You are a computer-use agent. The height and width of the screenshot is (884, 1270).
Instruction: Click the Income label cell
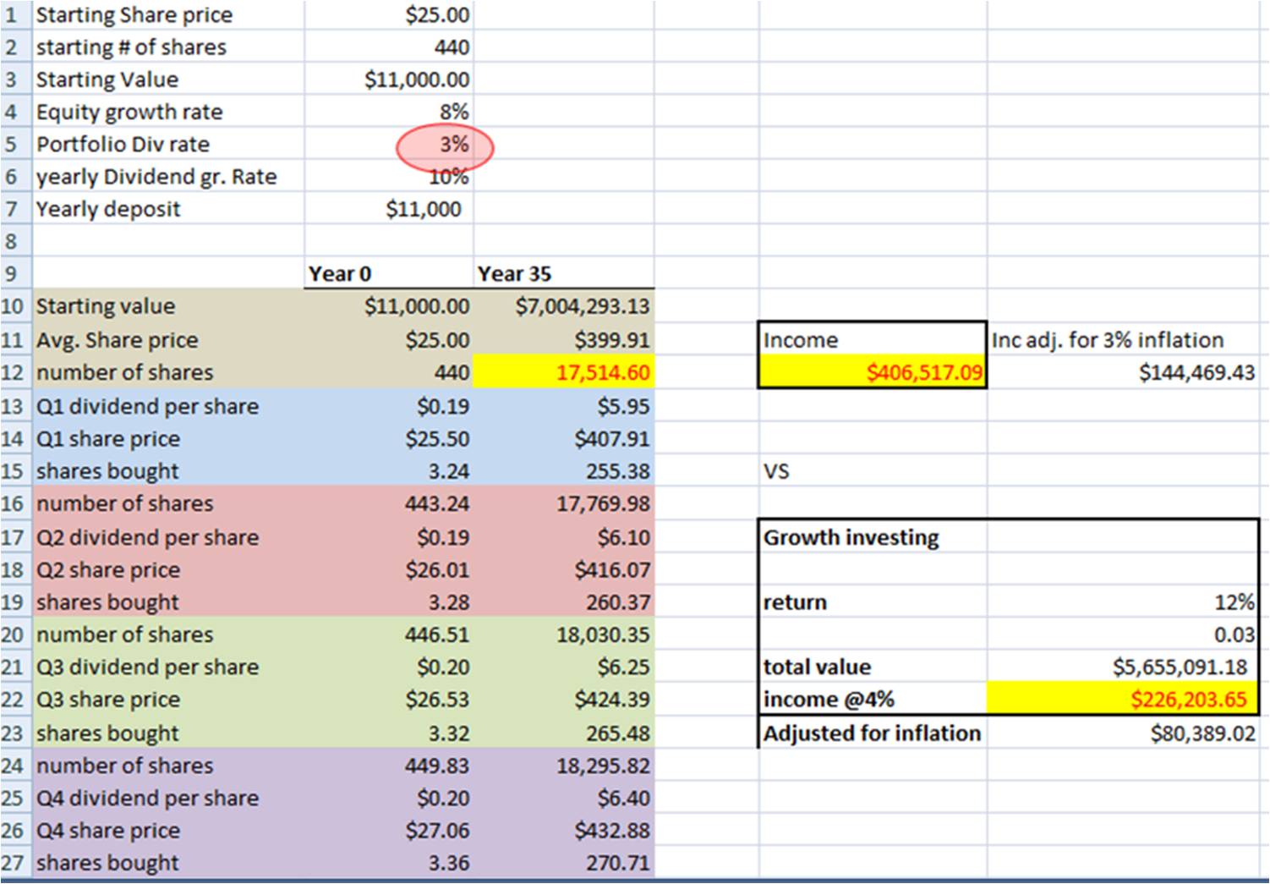click(x=872, y=340)
